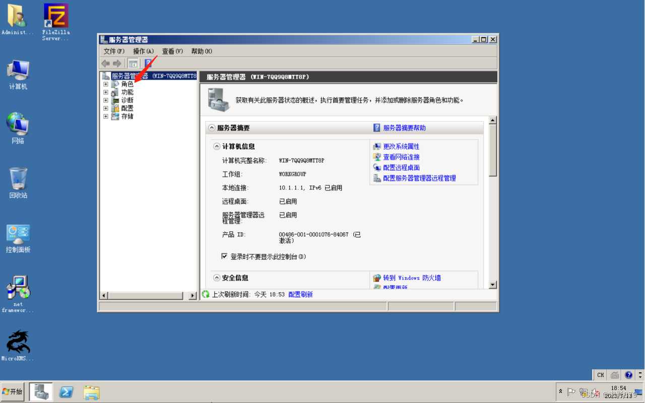This screenshot has width=645, height=403.
Task: Click the show/hide console tree toolbar icon
Action: click(x=133, y=63)
